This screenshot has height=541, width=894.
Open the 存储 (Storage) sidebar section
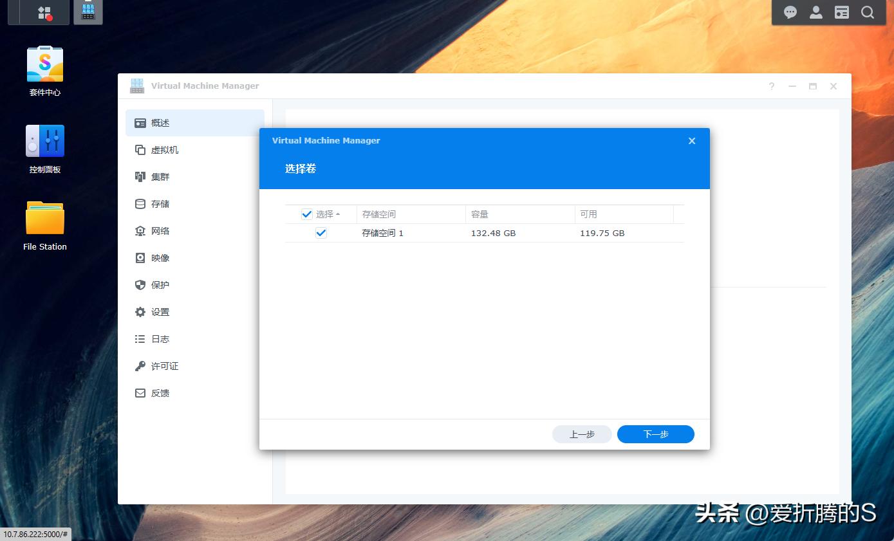(160, 203)
